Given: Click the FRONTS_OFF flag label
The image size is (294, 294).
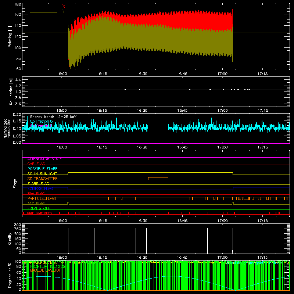Looking at the screenshot, I should (39, 208).
